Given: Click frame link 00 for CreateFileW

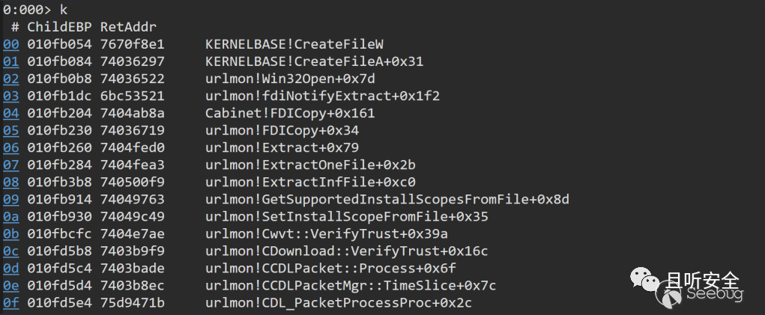Looking at the screenshot, I should point(10,44).
